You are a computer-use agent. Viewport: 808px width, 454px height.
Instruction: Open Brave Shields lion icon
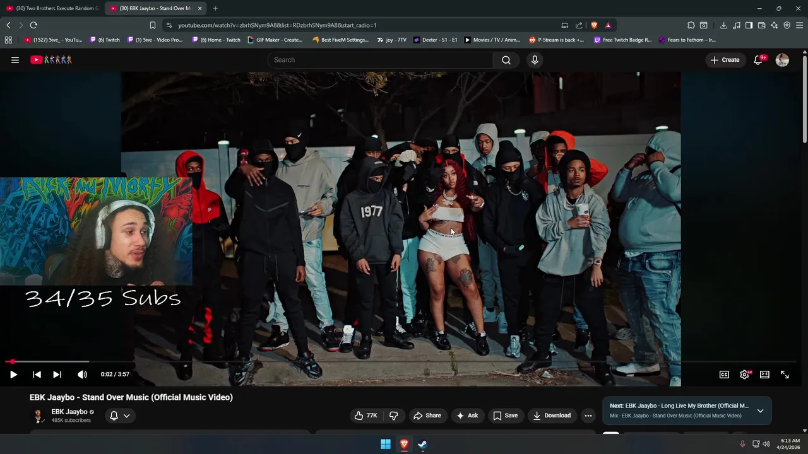point(594,25)
